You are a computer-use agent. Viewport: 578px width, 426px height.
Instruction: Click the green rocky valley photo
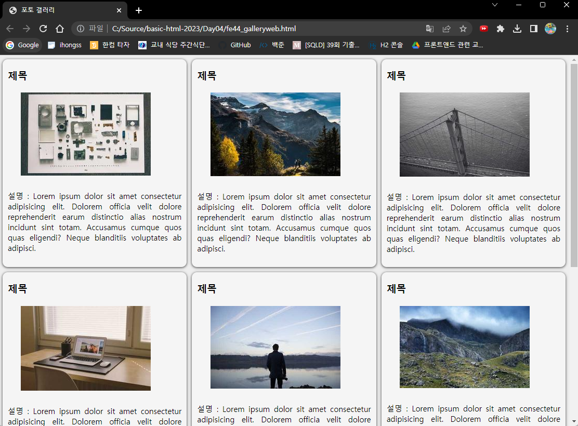tap(465, 347)
